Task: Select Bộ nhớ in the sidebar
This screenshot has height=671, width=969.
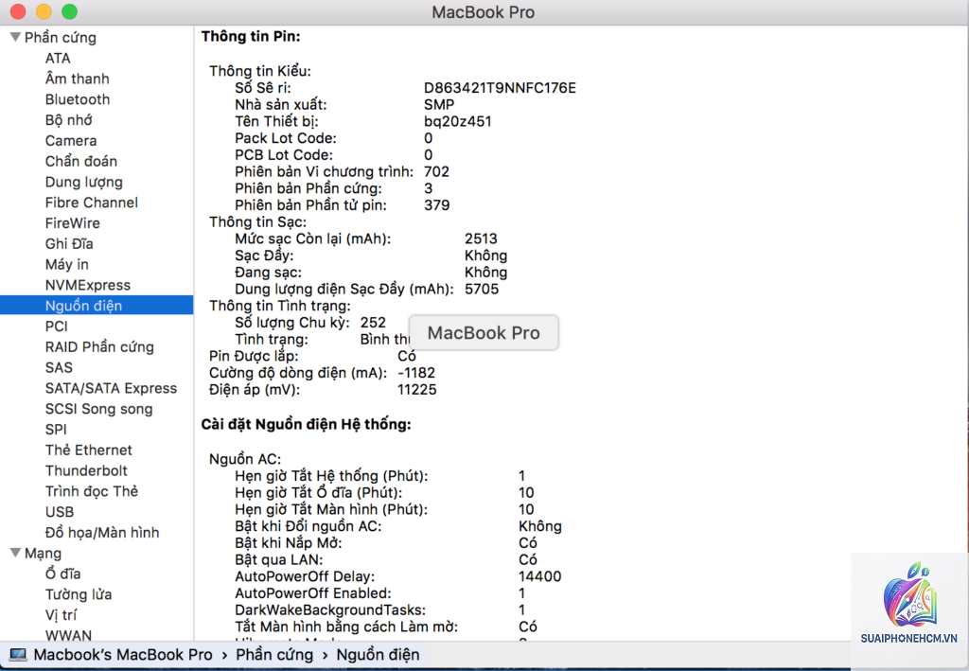Action: point(68,120)
